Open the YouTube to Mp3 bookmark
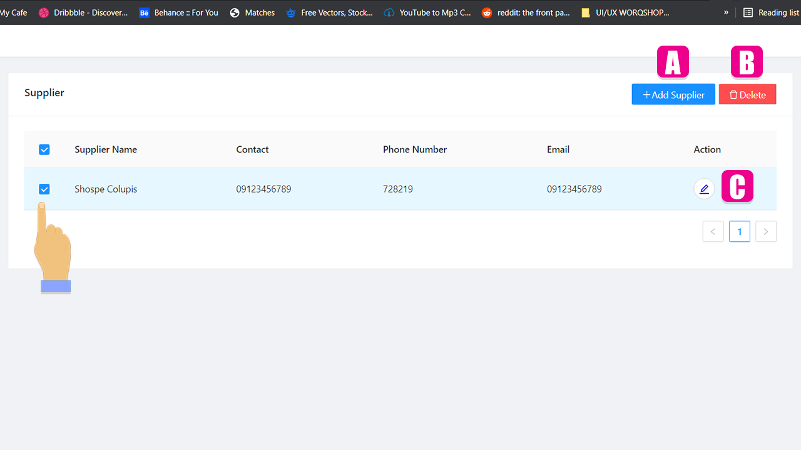This screenshot has width=801, height=450. pyautogui.click(x=427, y=12)
